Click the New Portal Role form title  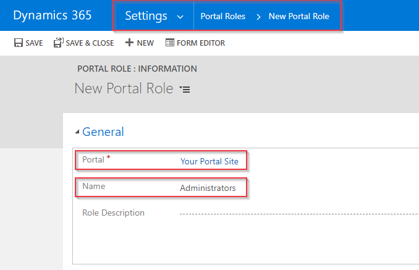(x=124, y=88)
